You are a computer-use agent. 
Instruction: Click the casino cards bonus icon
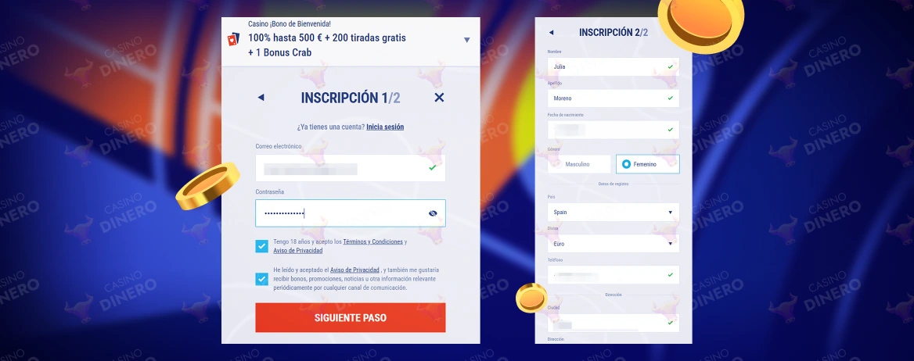coord(233,38)
